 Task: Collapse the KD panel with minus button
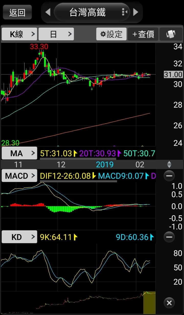click(x=169, y=237)
